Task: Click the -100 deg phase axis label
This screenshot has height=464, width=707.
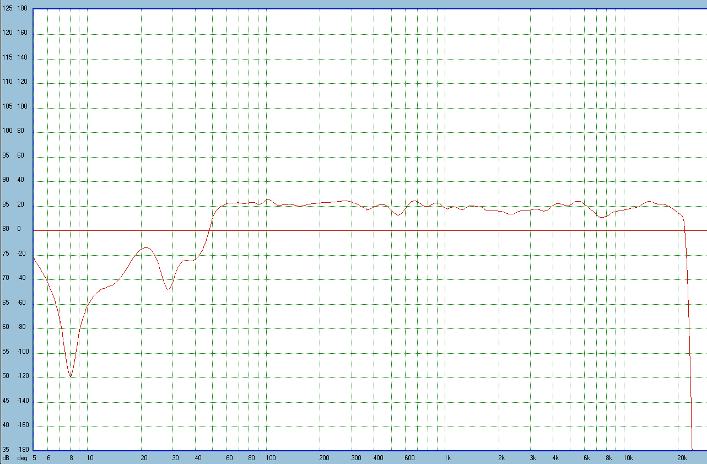Action: pos(22,352)
